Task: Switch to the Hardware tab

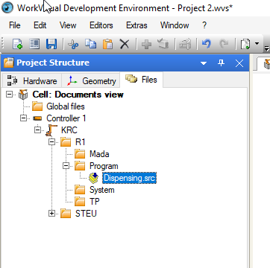Action: pyautogui.click(x=32, y=80)
